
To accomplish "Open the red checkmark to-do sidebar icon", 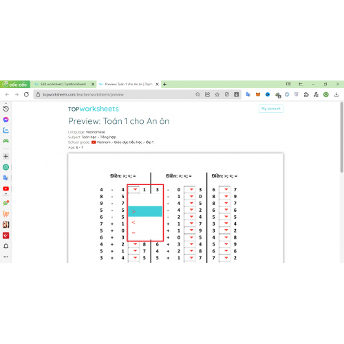I will coord(6,235).
